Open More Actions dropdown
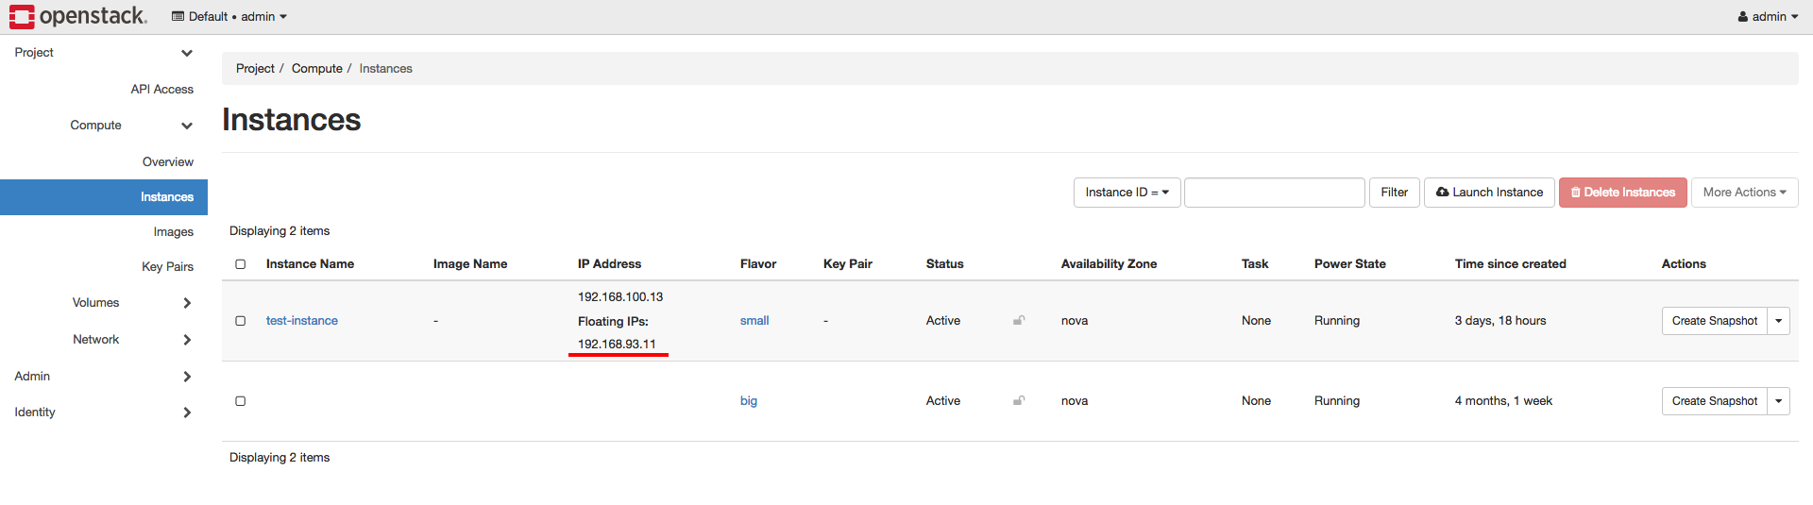The width and height of the screenshot is (1813, 505). [x=1744, y=193]
